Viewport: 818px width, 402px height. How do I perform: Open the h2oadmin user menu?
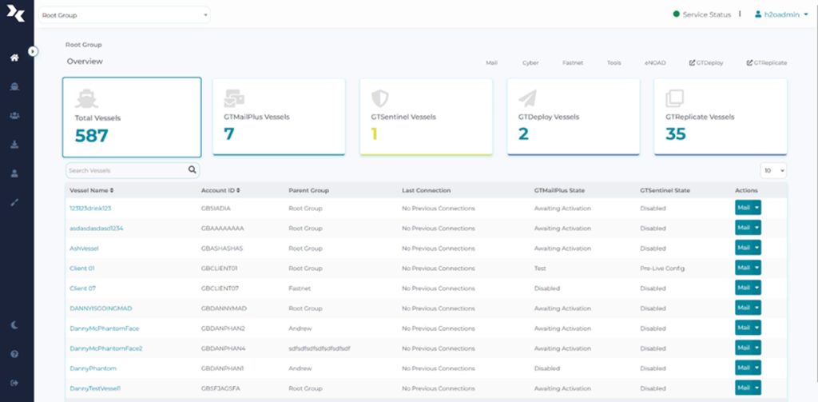(x=781, y=14)
